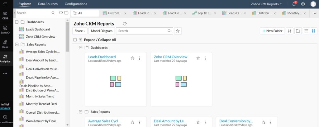Refresh the explorer tree panel
Image resolution: width=319 pixels, height=127 pixels.
[x=61, y=13]
